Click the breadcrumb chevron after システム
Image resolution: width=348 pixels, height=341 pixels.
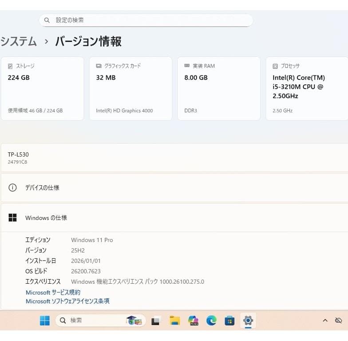[46, 42]
